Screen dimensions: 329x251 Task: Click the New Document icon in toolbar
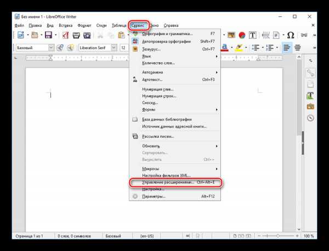pos(21,35)
